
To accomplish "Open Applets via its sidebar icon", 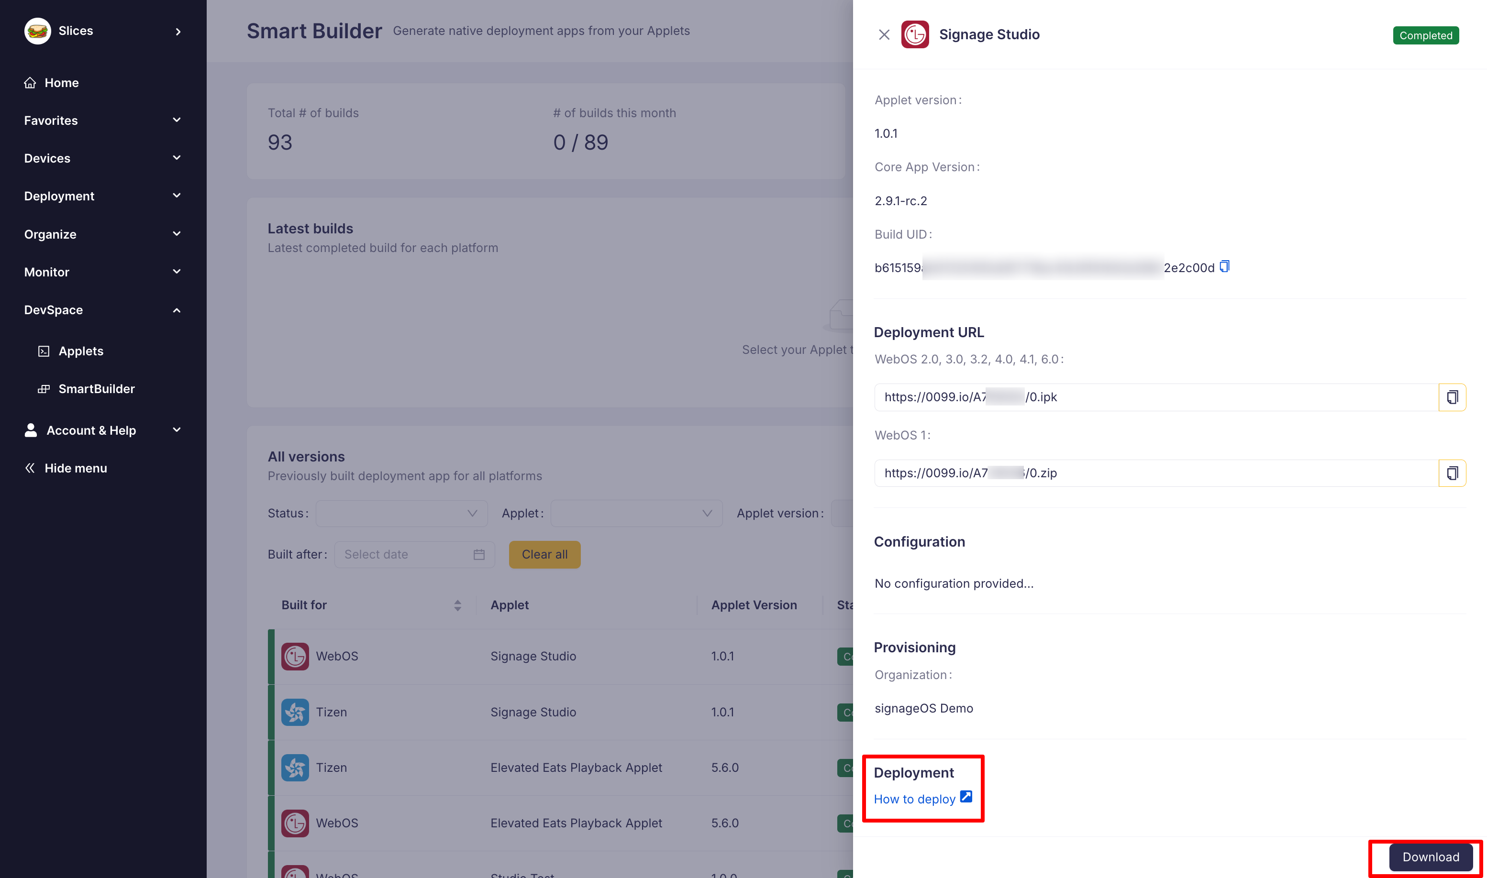I will (44, 351).
